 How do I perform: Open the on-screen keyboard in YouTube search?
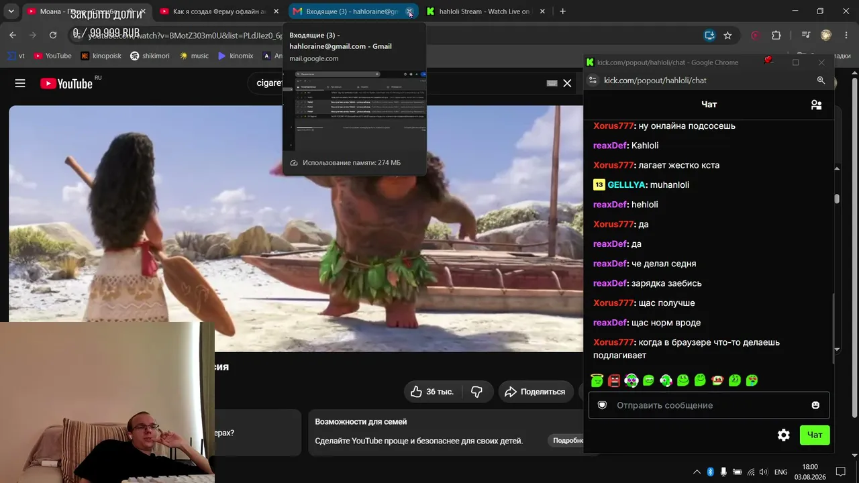(552, 83)
